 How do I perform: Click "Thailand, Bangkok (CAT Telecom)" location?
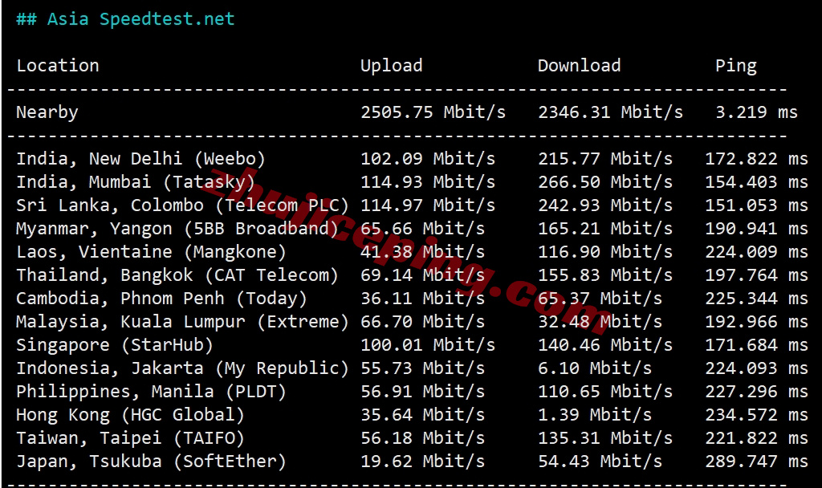[177, 276]
